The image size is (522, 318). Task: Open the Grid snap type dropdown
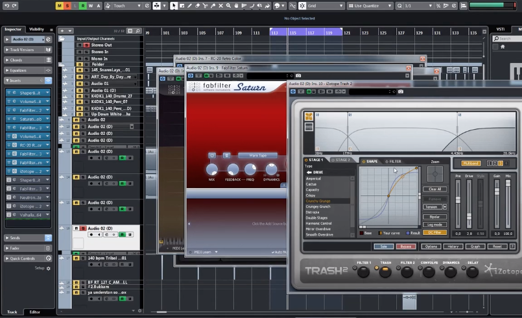point(341,6)
